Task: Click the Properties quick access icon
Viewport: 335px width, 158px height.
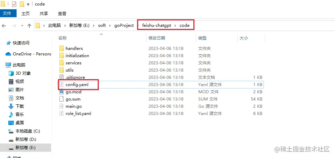Action: click(x=14, y=4)
